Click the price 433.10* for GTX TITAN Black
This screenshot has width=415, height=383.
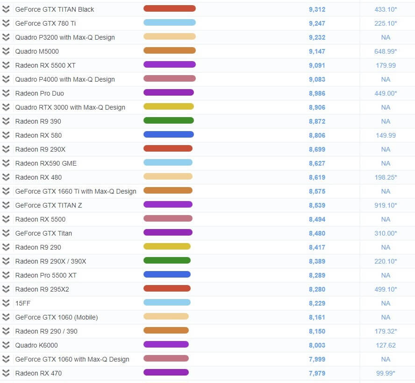point(386,9)
